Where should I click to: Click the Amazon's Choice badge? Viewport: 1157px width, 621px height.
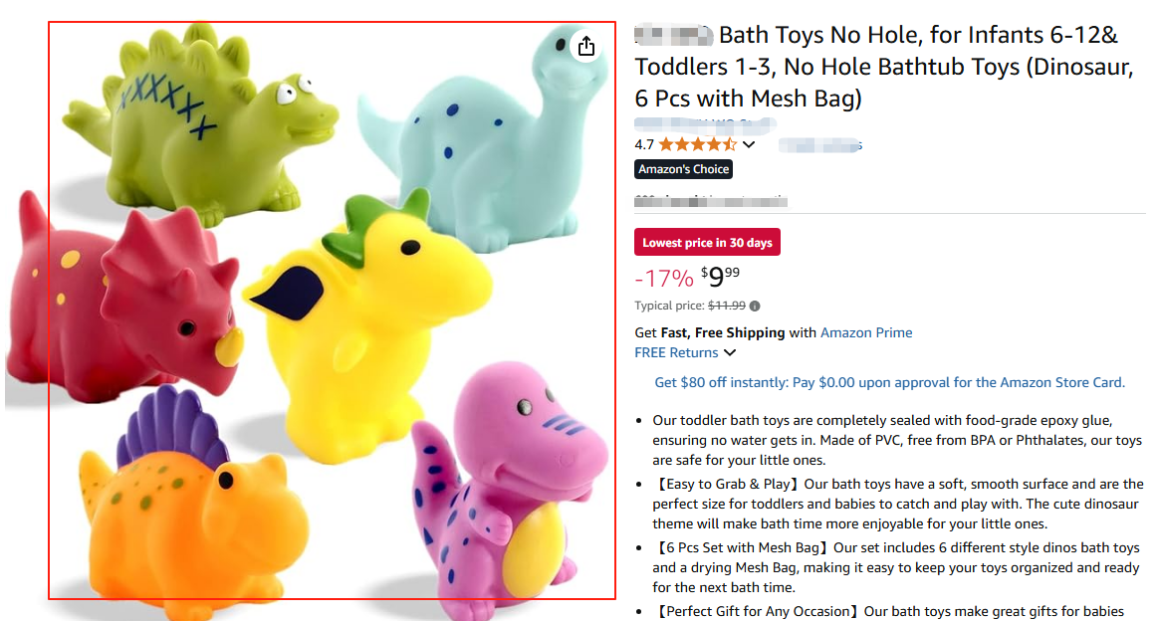[x=684, y=169]
